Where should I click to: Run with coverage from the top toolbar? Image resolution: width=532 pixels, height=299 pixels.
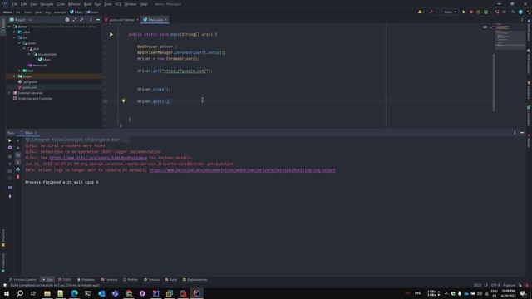click(479, 12)
